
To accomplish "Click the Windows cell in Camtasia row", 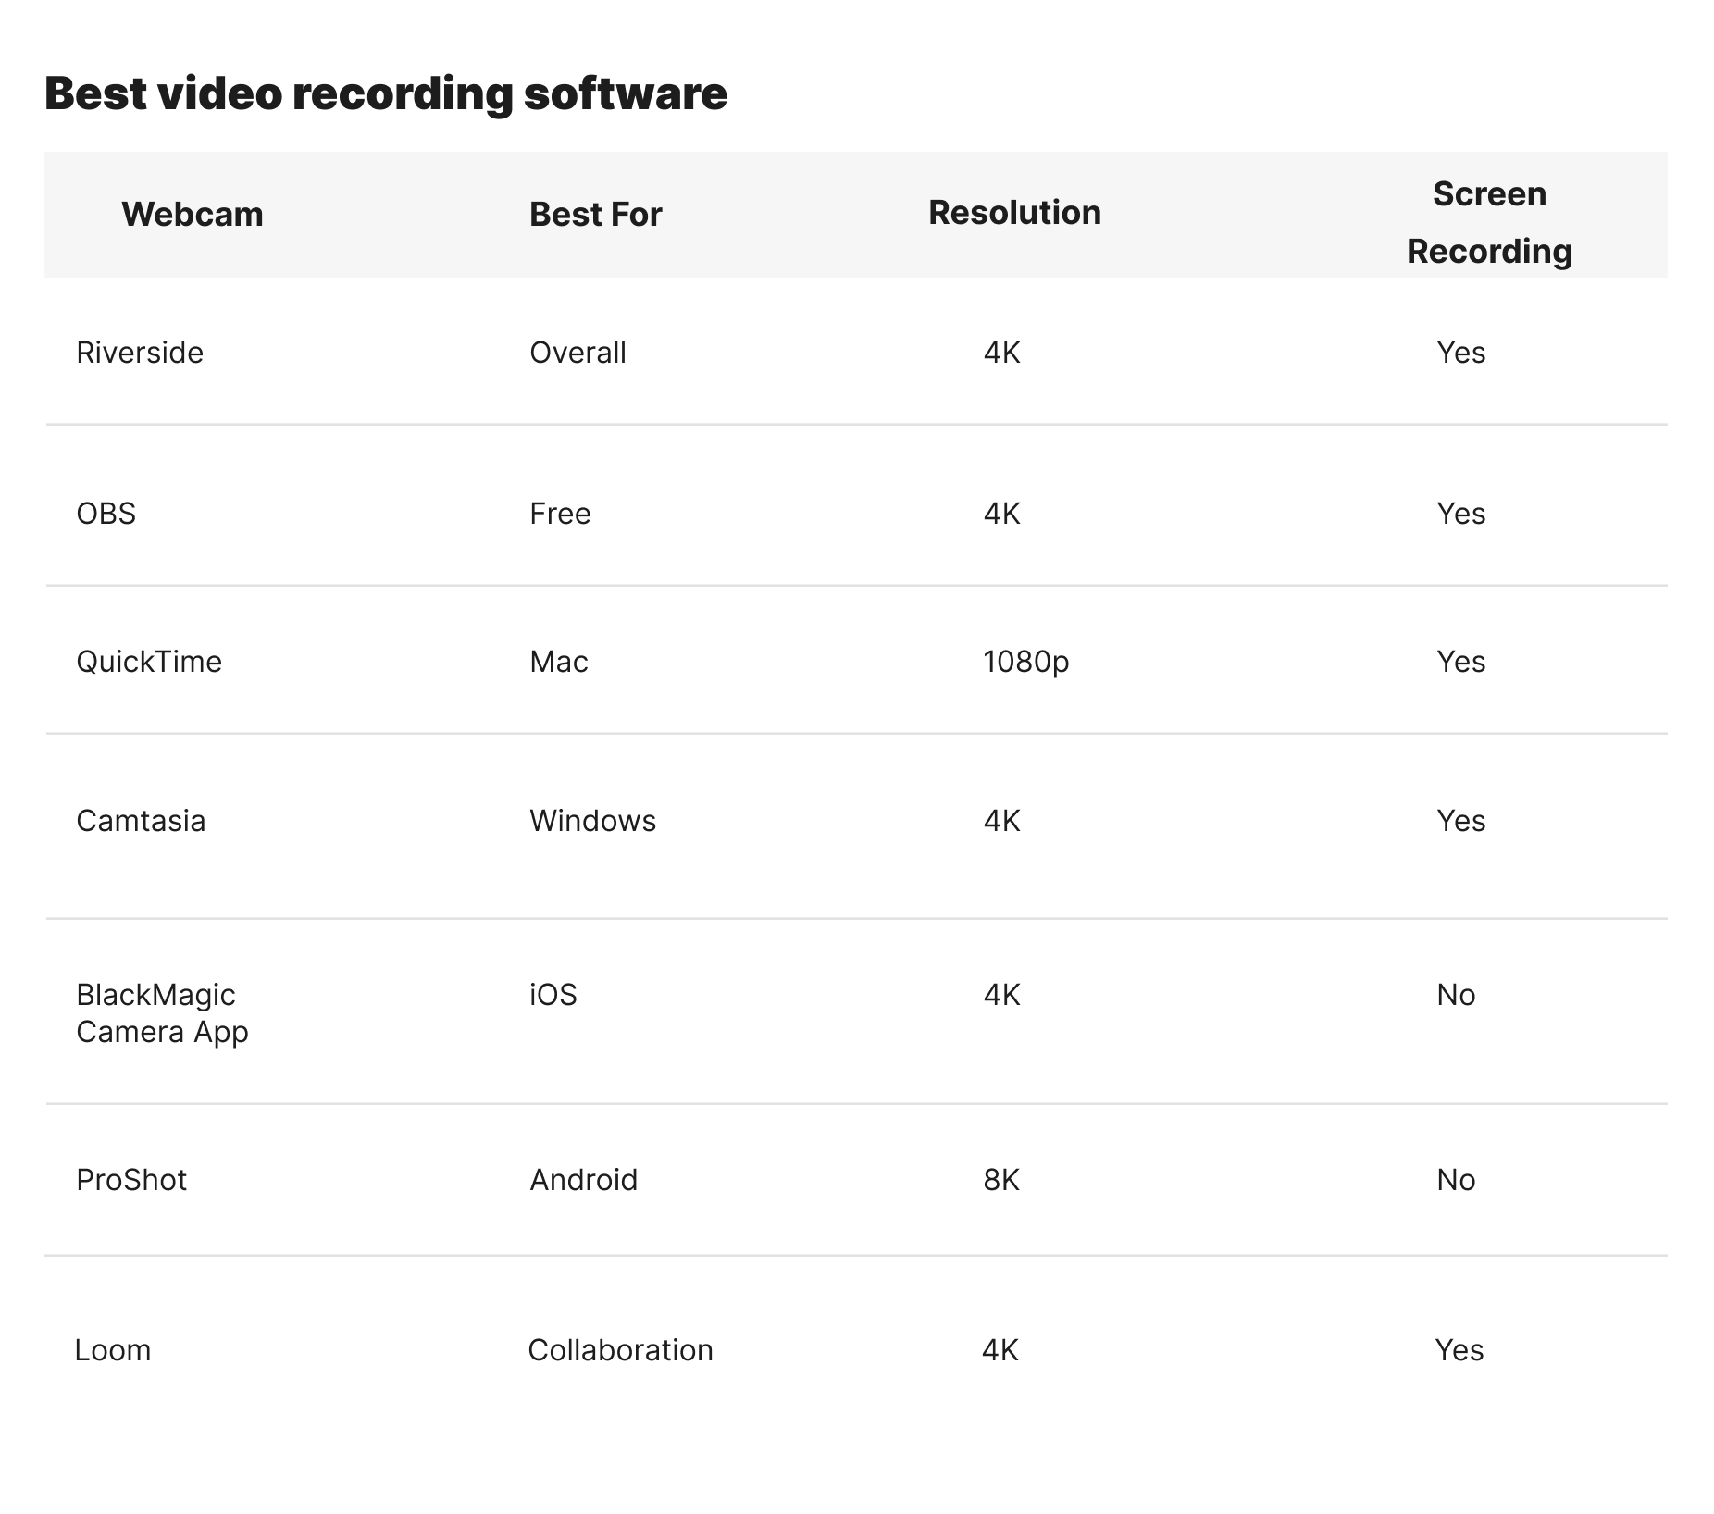I will point(592,821).
